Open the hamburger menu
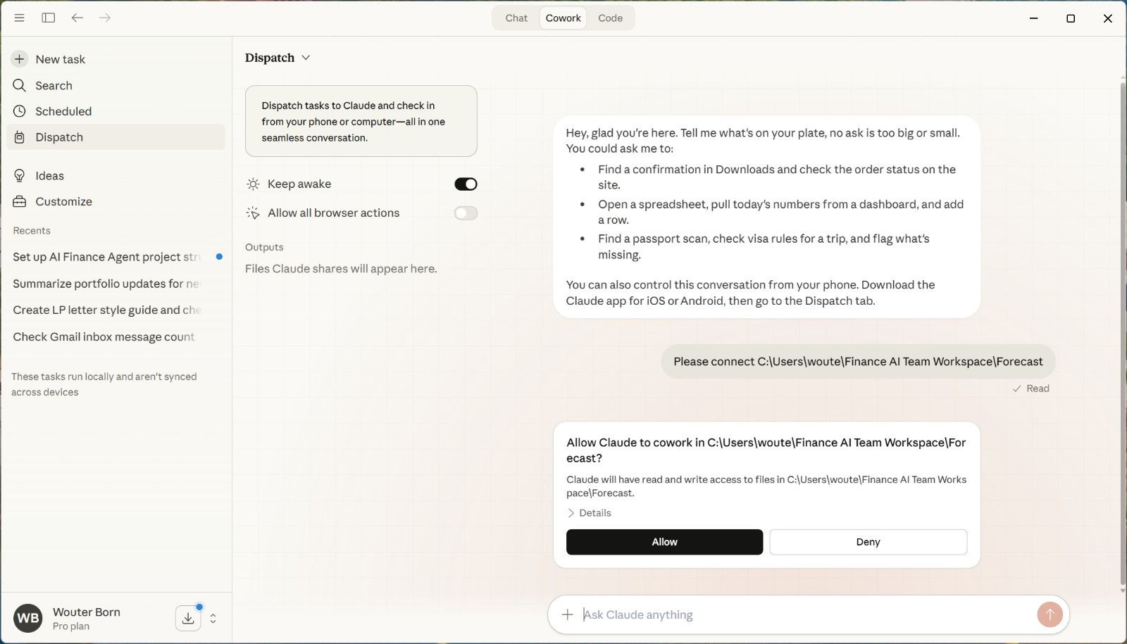Image resolution: width=1127 pixels, height=644 pixels. pos(20,18)
